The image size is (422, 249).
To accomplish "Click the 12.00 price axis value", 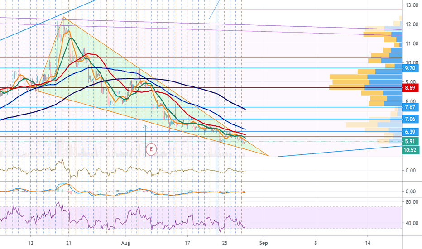I will click(x=412, y=24).
